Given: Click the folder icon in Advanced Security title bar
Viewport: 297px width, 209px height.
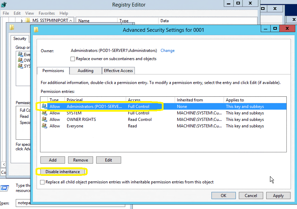Looking at the screenshot, I should tap(36, 30).
